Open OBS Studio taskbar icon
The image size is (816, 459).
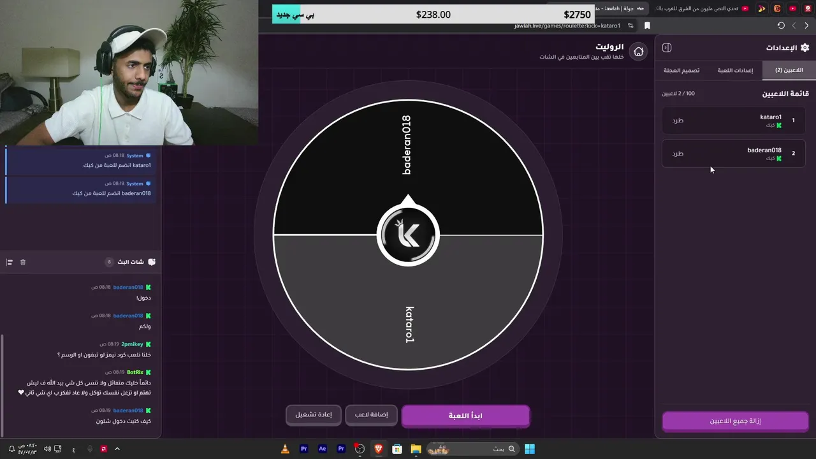point(360,449)
